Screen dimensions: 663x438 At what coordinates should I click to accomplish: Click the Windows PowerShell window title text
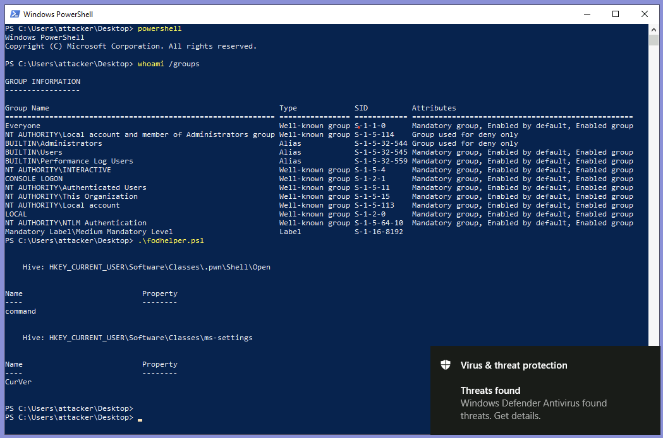pyautogui.click(x=58, y=15)
